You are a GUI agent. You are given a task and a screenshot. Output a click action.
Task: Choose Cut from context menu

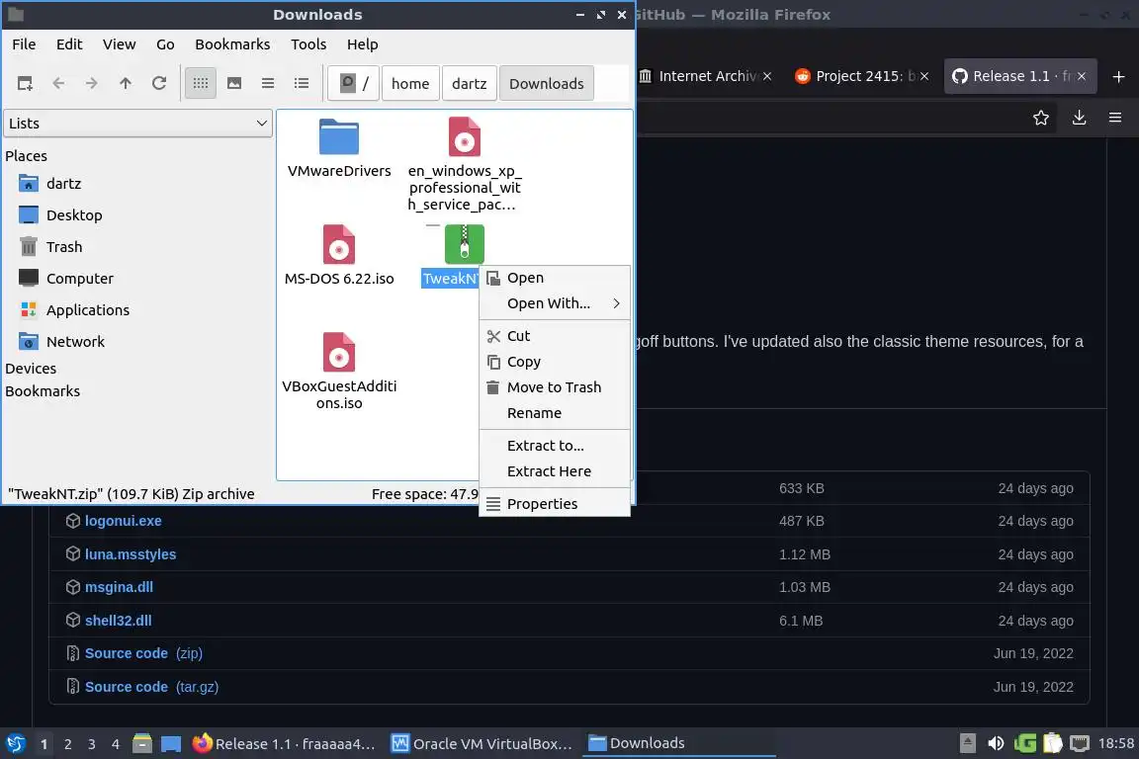[555, 336]
